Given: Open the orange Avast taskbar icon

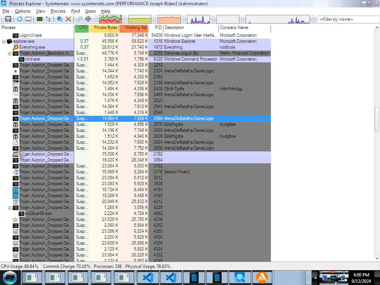Looking at the screenshot, I should 262,278.
